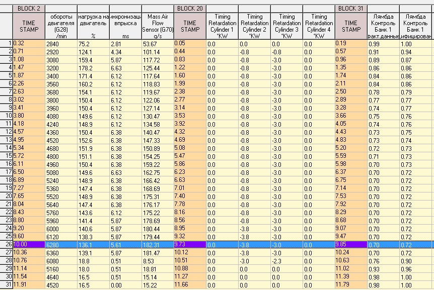Click the Timing Retardation Cylinder 3 header
Screen dimensions: 434x290
tap(286, 26)
